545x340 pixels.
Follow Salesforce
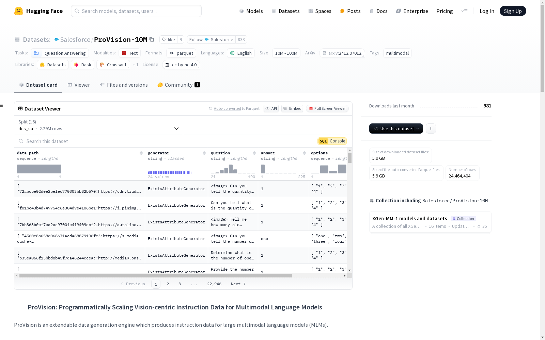[211, 39]
